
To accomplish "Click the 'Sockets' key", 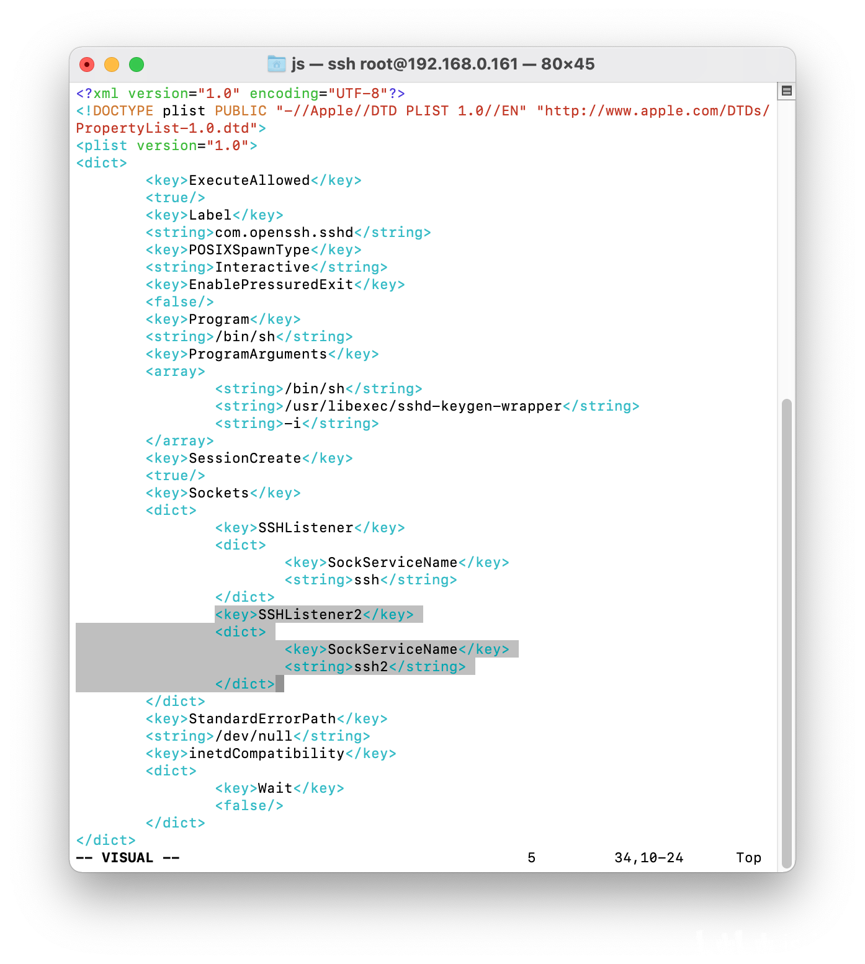I will click(x=219, y=493).
